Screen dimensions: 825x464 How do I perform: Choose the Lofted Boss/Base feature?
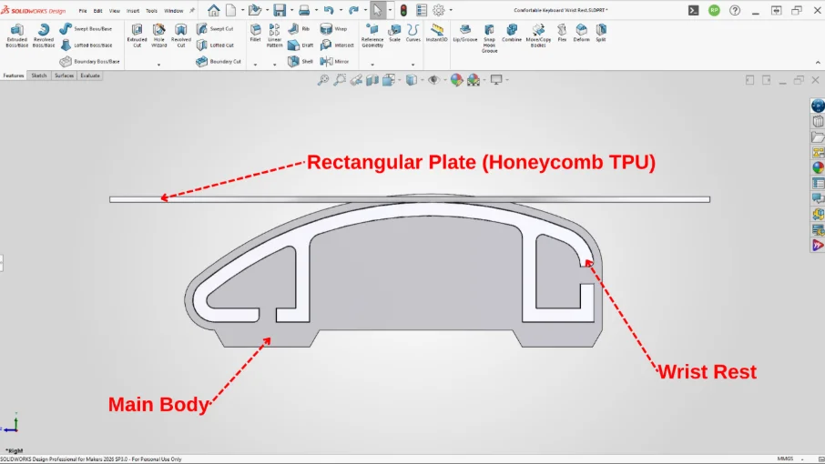[86, 45]
